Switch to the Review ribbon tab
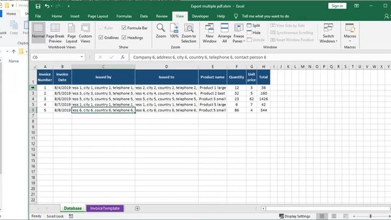The width and height of the screenshot is (391, 220). click(x=161, y=16)
